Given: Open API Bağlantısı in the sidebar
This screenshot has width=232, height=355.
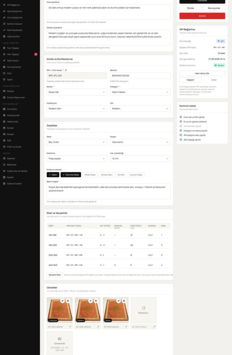Looking at the screenshot, I should 14,5.
